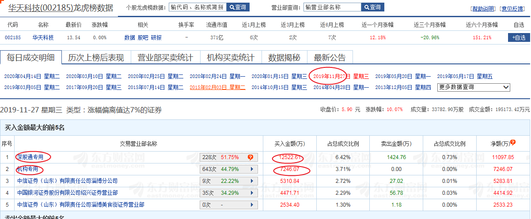Click the 12.18% one-month gain value

pyautogui.click(x=379, y=37)
